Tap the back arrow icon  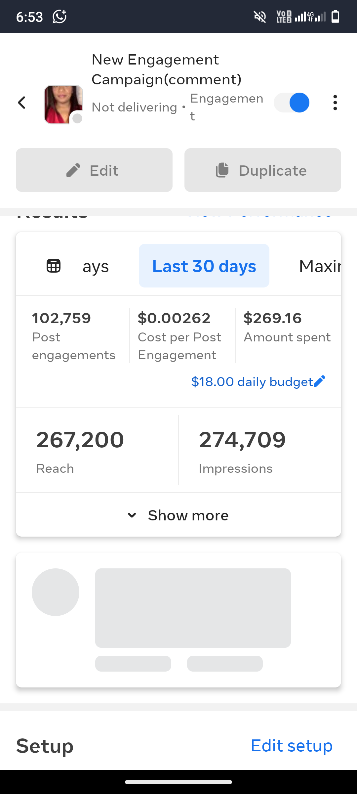pos(22,103)
